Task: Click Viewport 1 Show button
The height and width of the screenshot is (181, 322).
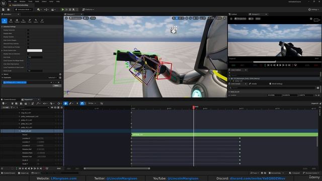Action: [93, 18]
